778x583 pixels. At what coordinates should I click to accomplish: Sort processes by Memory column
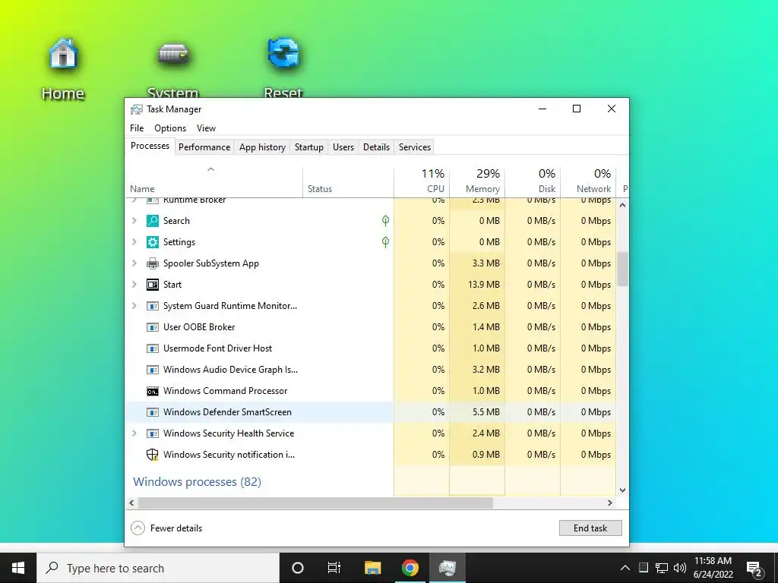(477, 182)
